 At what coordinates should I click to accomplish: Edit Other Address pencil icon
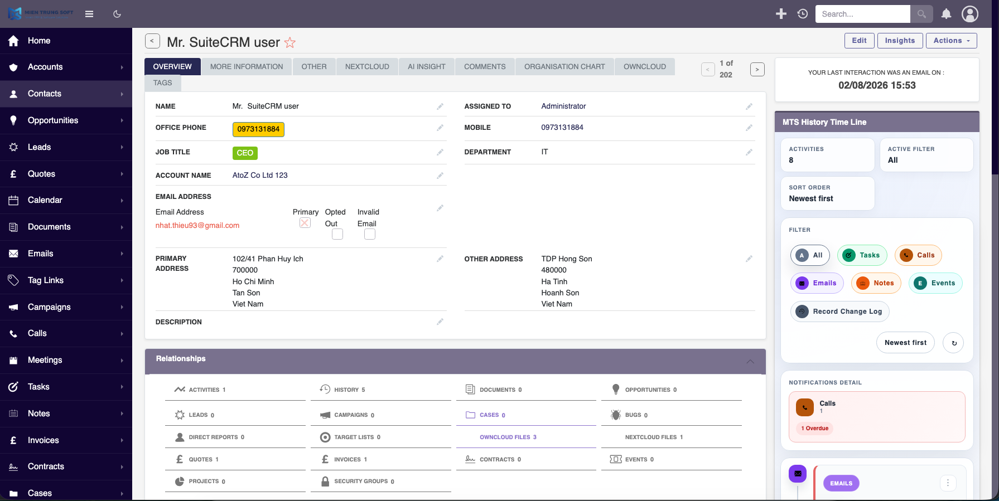[x=749, y=259]
